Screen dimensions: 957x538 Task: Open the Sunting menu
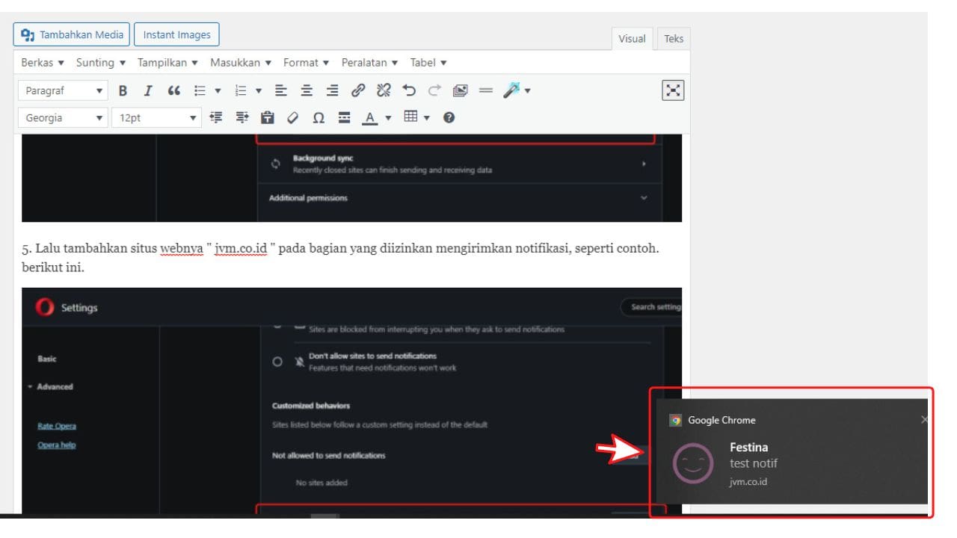pos(101,63)
